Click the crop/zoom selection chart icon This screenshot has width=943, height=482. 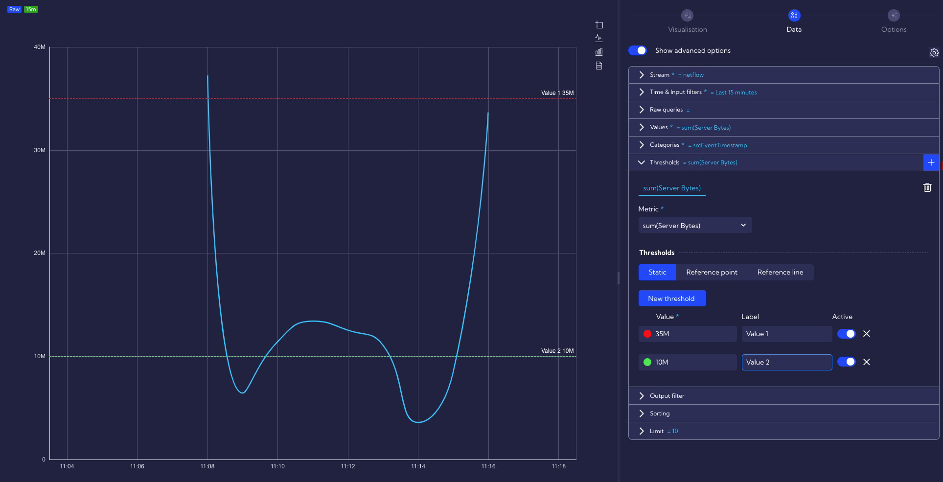[599, 24]
